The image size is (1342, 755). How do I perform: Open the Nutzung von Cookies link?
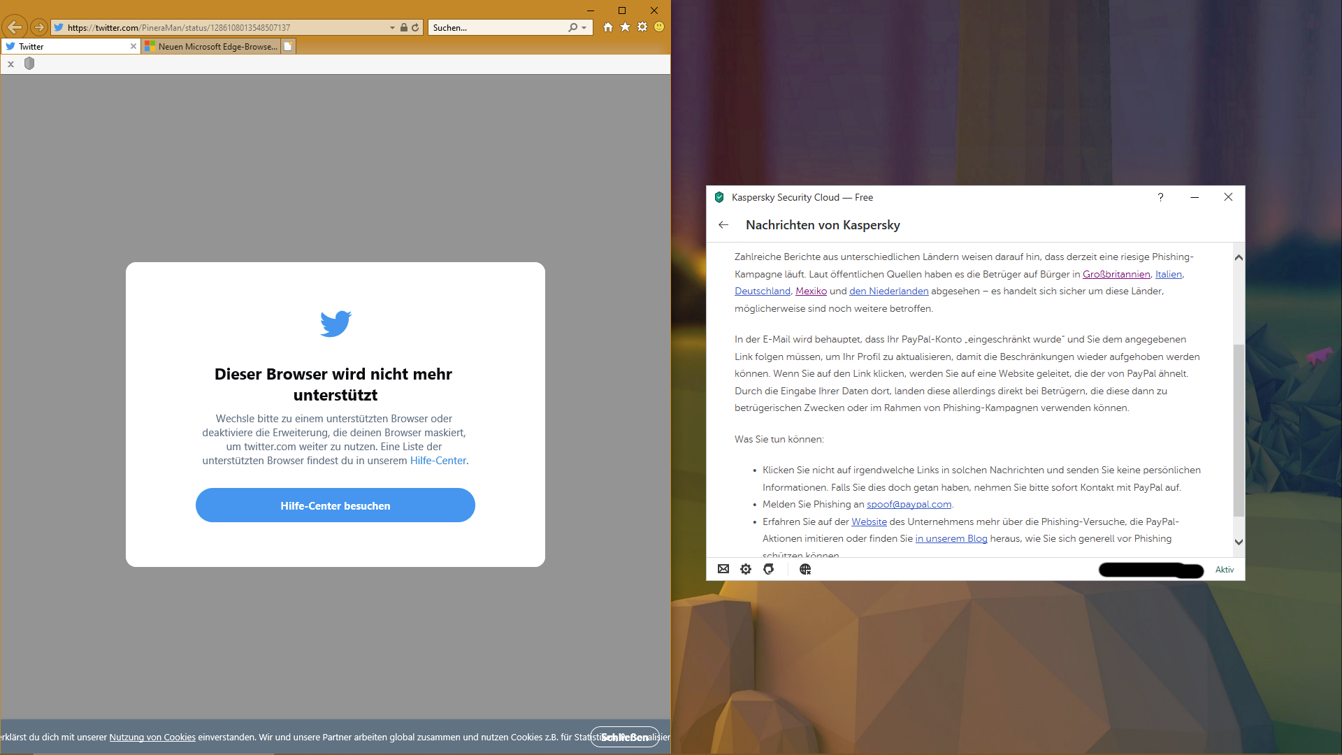click(152, 737)
